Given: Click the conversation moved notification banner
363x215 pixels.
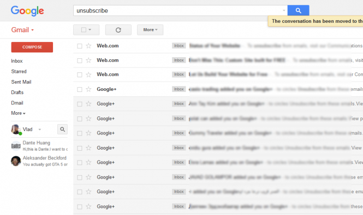Looking at the screenshot, I should (316, 21).
